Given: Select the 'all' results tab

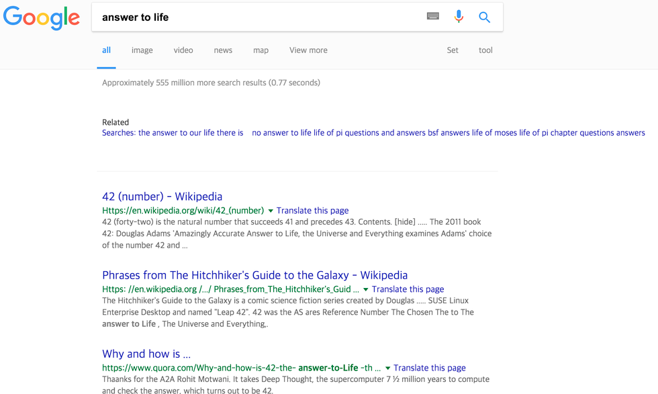Looking at the screenshot, I should tap(106, 50).
